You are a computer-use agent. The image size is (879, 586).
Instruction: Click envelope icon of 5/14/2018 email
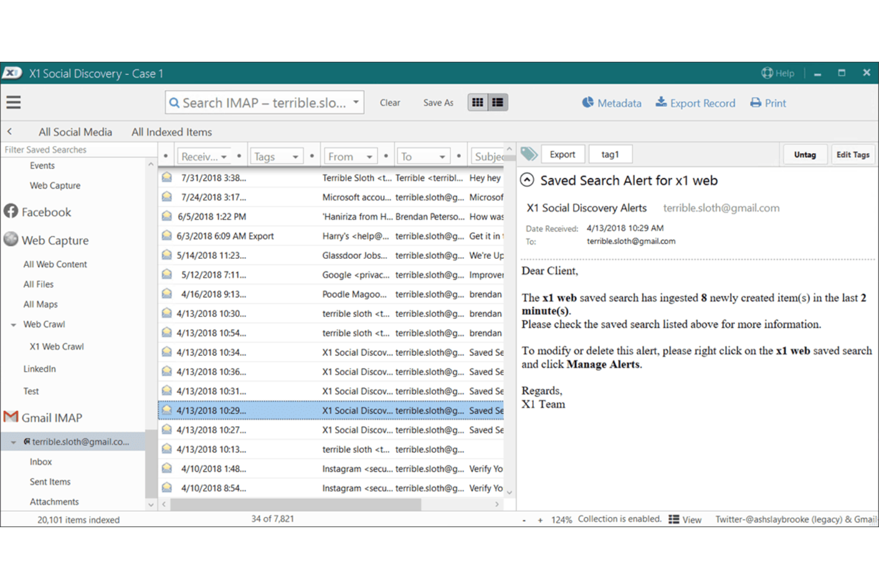pos(167,255)
